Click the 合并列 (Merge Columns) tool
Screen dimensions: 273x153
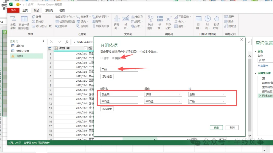pos(137,17)
